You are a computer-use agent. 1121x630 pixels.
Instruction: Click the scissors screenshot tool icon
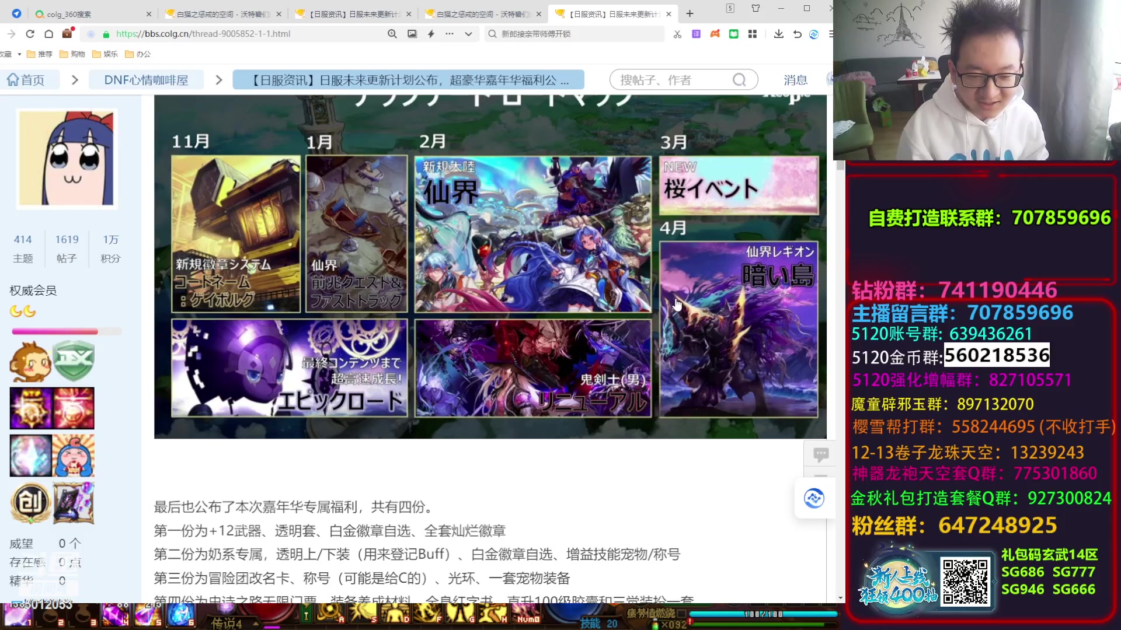(677, 34)
